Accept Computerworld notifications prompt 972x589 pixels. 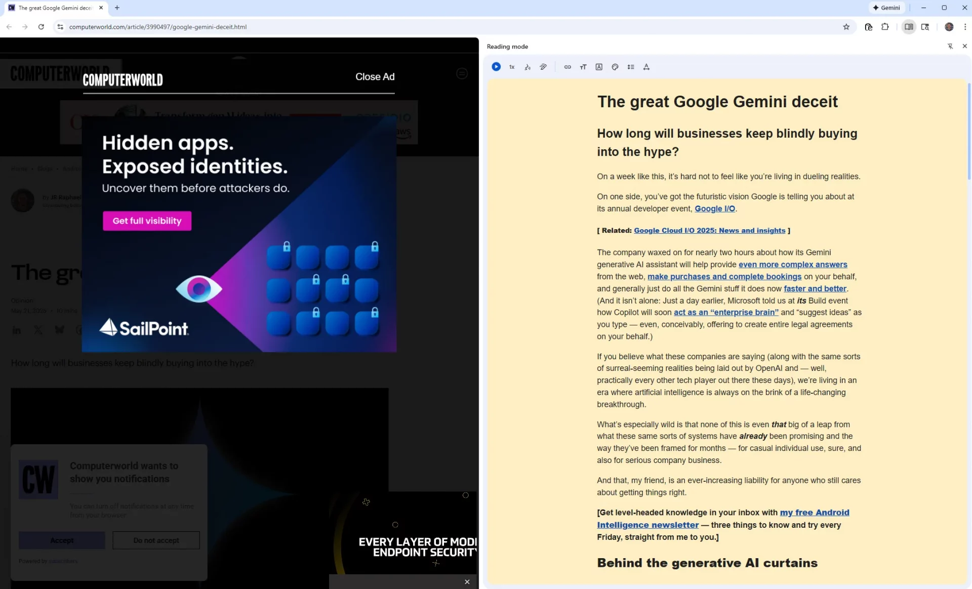(62, 540)
